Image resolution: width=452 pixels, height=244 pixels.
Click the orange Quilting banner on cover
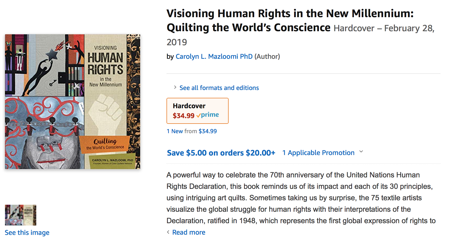point(105,144)
